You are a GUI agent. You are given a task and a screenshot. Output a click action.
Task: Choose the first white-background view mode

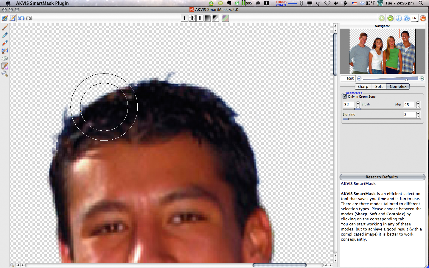pyautogui.click(x=184, y=18)
